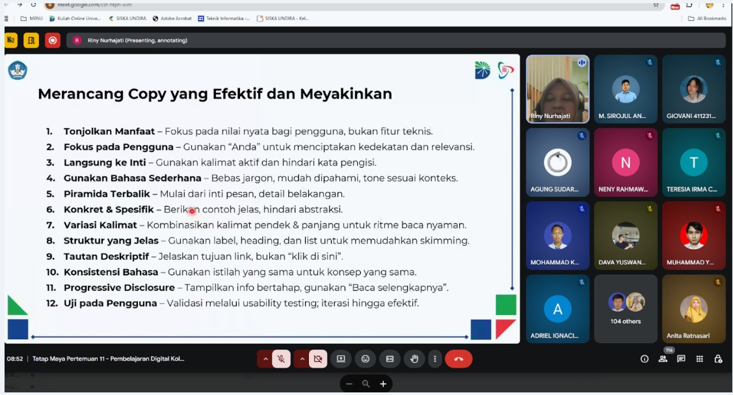Open browser extensions puzzle icon
Image resolution: width=733 pixels, height=395 pixels.
pyautogui.click(x=689, y=5)
